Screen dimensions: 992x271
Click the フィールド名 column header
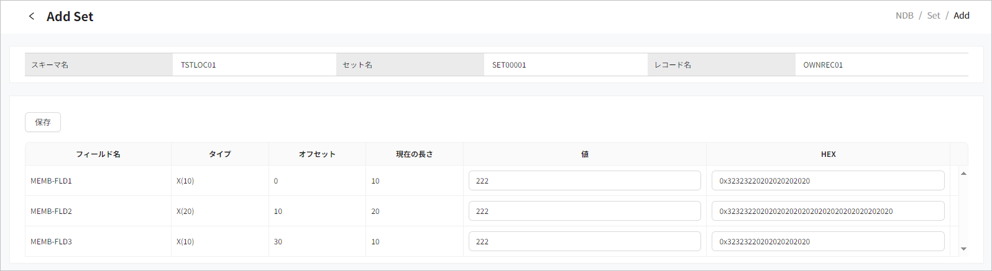[x=98, y=154]
